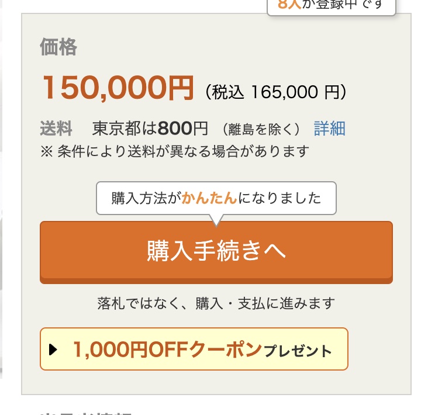Screen dimensions: 421x415
Task: Click the 税込 165,000 円 tax-included price
Action: (x=276, y=92)
